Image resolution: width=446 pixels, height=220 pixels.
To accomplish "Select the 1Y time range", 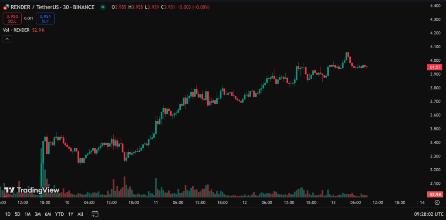I will [x=71, y=214].
